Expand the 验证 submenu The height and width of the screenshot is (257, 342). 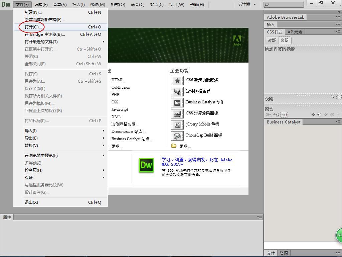104,177
